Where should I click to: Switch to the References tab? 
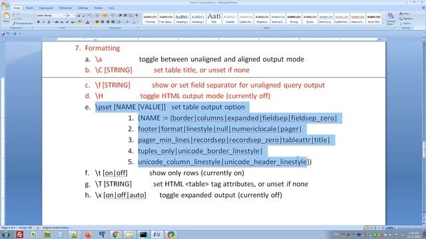click(66, 8)
